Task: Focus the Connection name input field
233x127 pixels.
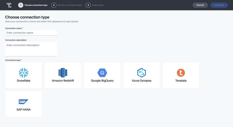Action: pos(31,33)
